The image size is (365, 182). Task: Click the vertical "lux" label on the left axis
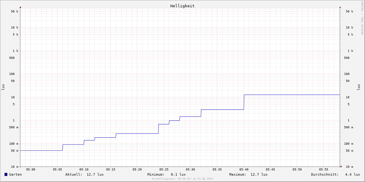click(3, 87)
